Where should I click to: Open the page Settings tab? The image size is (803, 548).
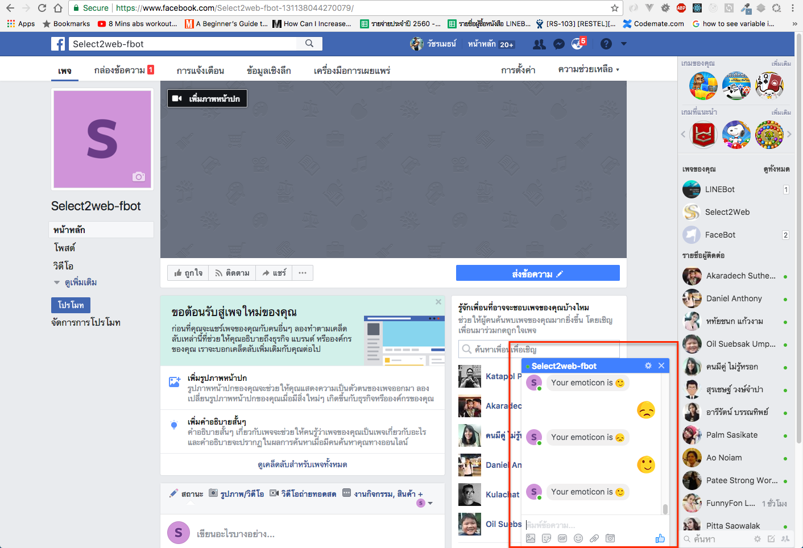(518, 70)
